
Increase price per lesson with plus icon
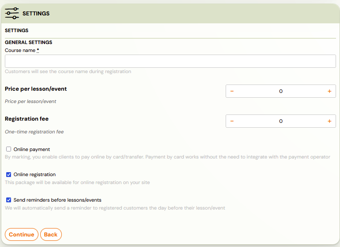(x=329, y=91)
